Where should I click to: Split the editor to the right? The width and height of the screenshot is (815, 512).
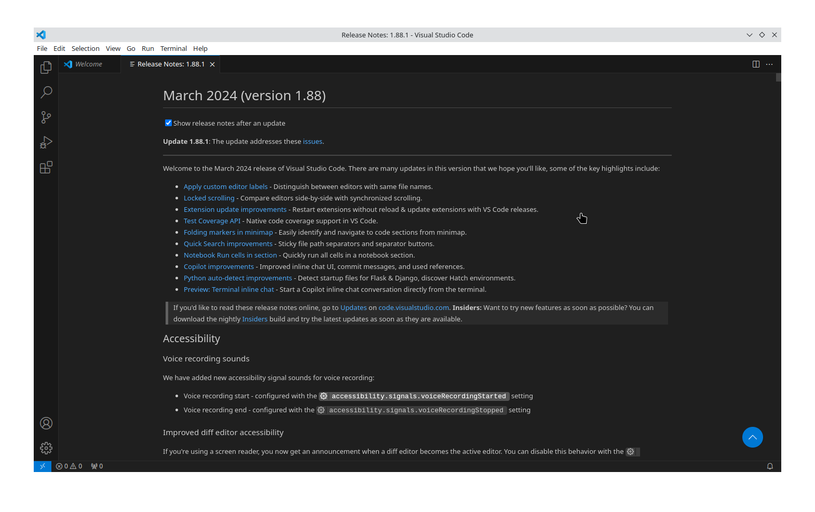pos(756,64)
